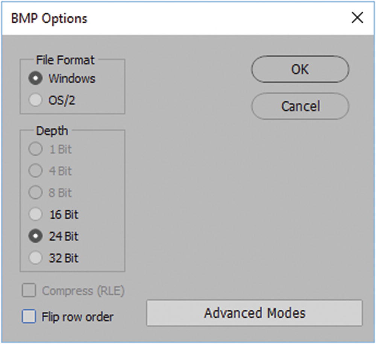Image resolution: width=376 pixels, height=344 pixels.
Task: Select the 8 Bit depth radio button
Action: pyautogui.click(x=36, y=192)
